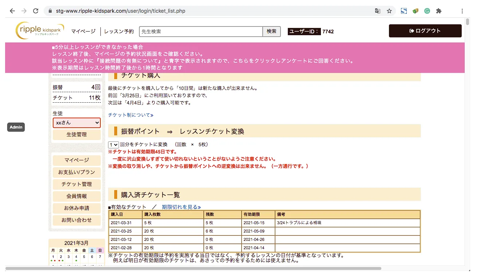Click the Grammarly extension icon

pos(427,11)
